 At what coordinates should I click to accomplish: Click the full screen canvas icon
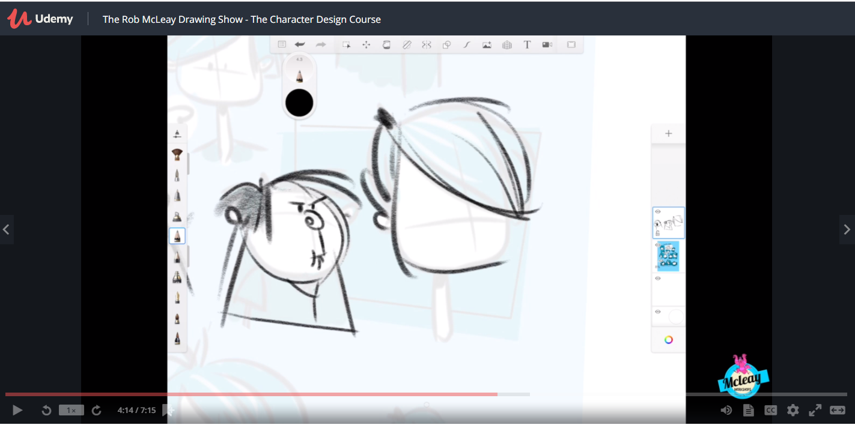(571, 44)
